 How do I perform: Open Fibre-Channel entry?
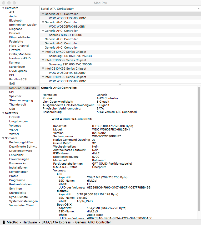(x=19, y=46)
